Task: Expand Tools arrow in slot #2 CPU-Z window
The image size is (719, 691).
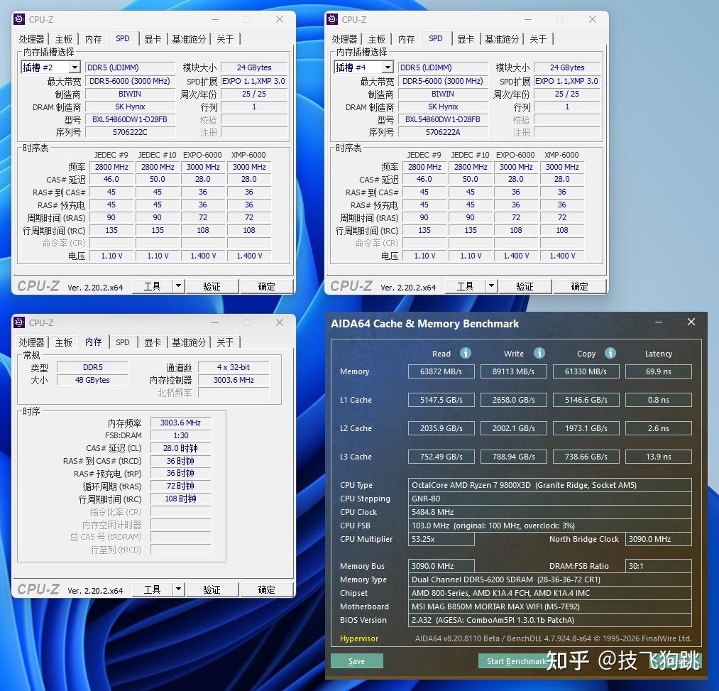Action: pos(178,286)
